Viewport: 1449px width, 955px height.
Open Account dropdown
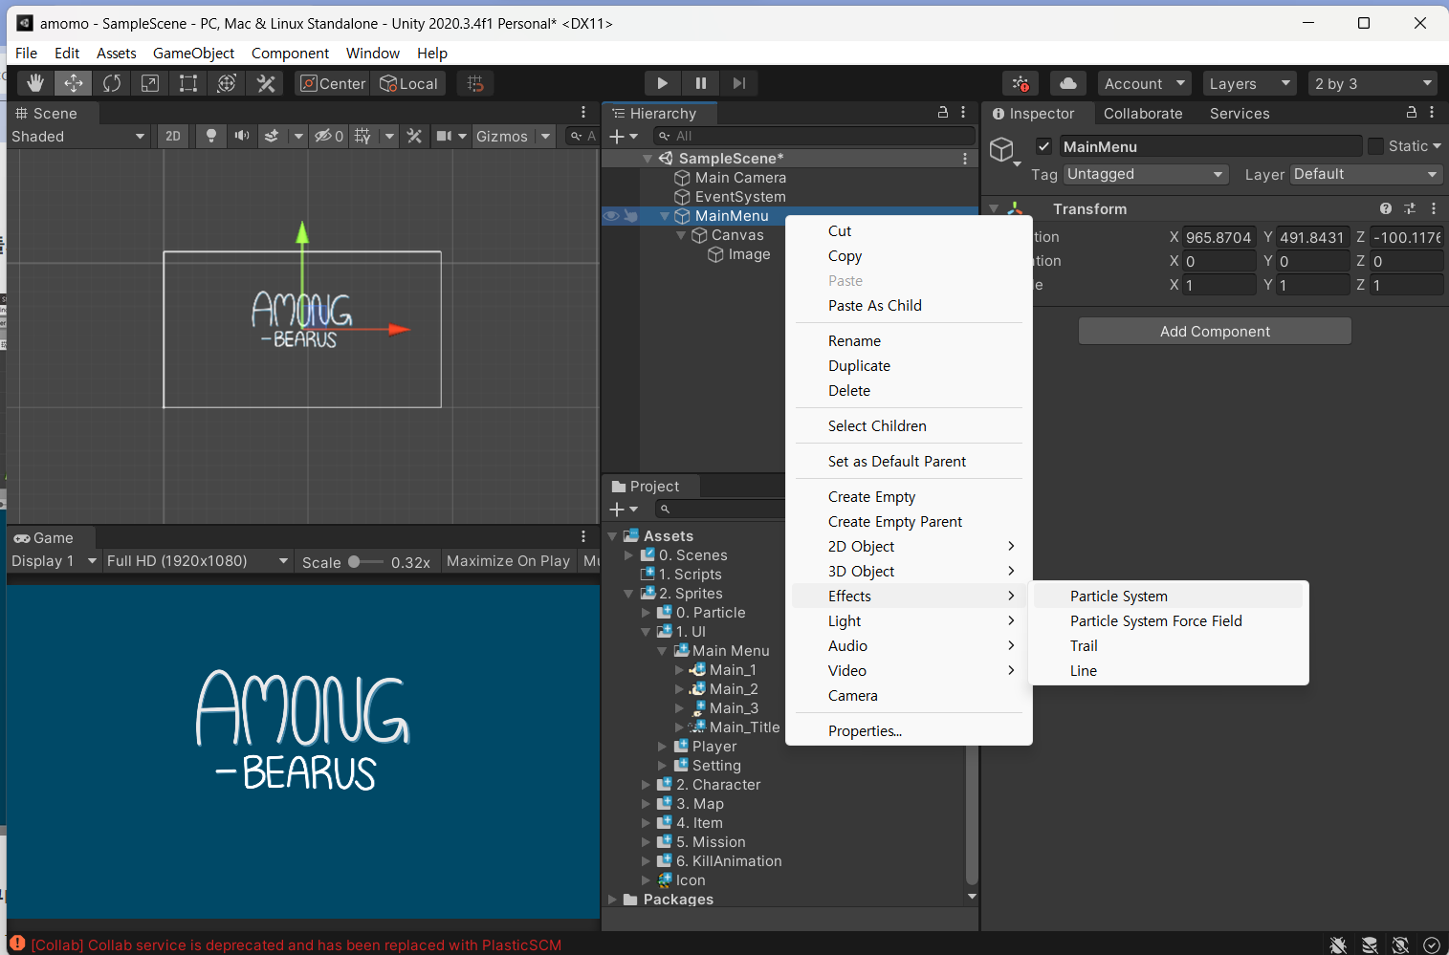click(x=1144, y=83)
